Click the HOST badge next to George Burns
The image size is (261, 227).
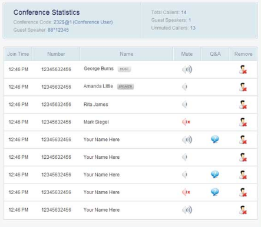[x=124, y=69]
